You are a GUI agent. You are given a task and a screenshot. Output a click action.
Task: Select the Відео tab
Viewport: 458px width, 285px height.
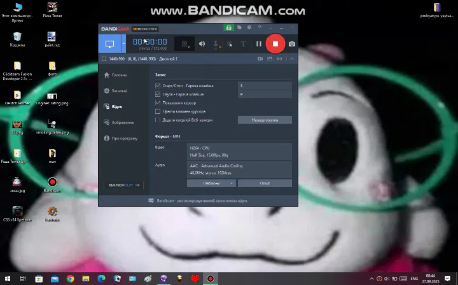pos(113,107)
